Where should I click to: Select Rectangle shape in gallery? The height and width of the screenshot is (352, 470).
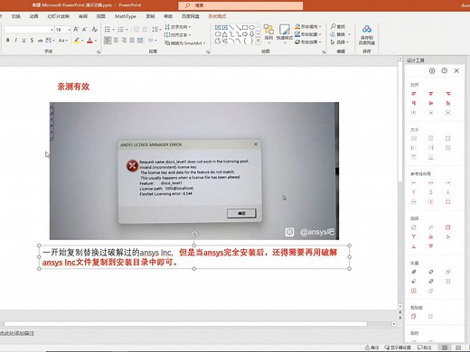tap(245, 27)
